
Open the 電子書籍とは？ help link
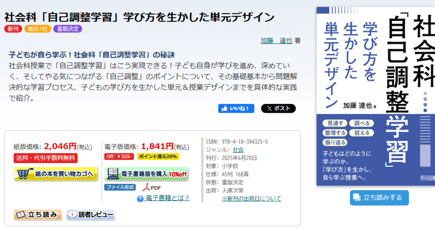click(x=168, y=198)
